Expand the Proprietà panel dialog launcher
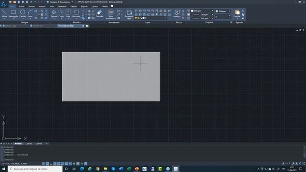 231,22
